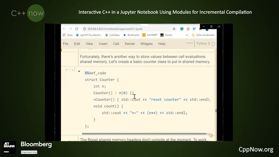
Task: Click the horizontal scrollbar under the code cell
Action: (144, 134)
